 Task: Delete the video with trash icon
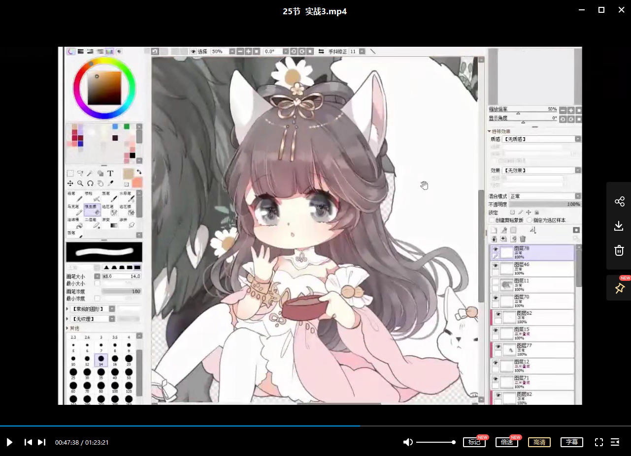pyautogui.click(x=619, y=250)
